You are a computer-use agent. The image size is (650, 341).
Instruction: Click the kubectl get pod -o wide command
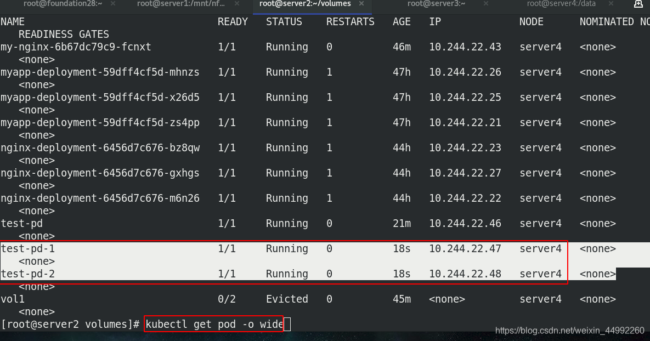pos(214,324)
